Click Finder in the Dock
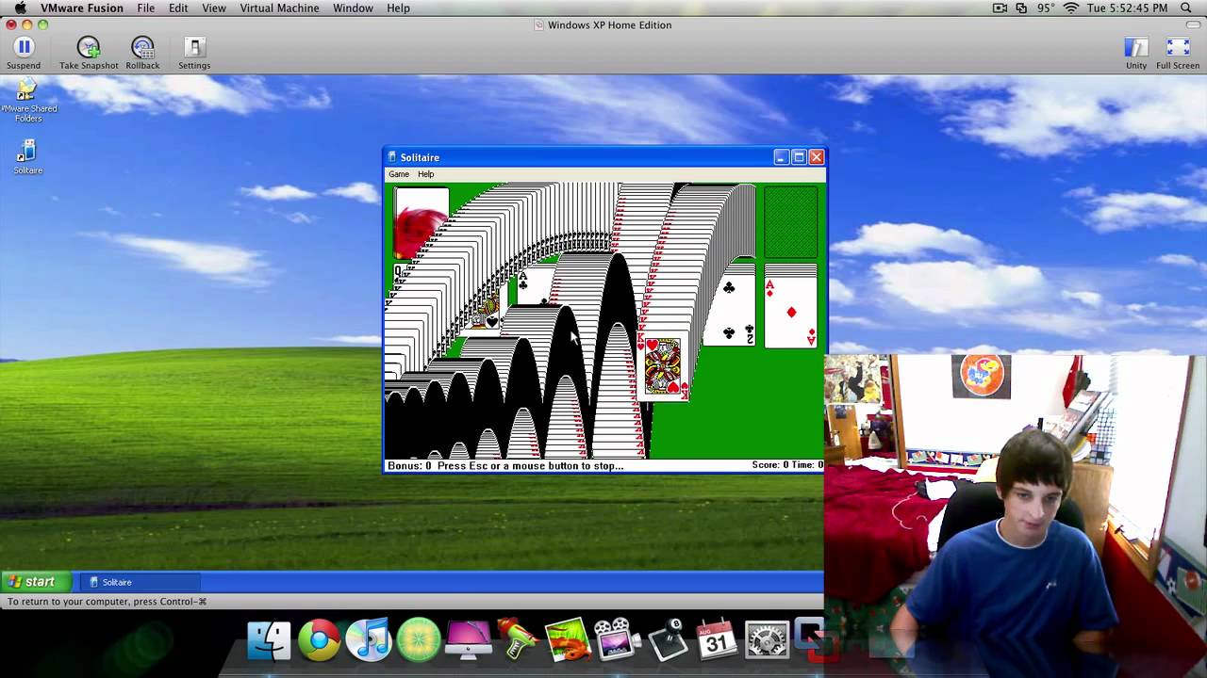Viewport: 1207px width, 678px height. pyautogui.click(x=270, y=640)
